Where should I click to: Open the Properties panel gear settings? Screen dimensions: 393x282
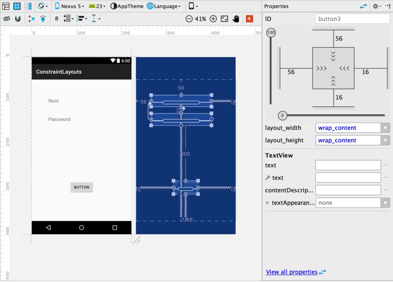(377, 6)
